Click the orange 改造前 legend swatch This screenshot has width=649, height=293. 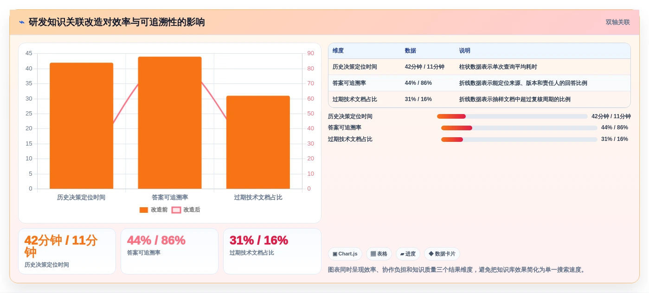click(144, 210)
